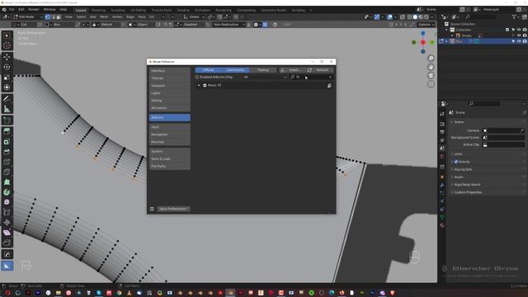The image size is (528, 297).
Task: Open Keymap section in Preferences sidebar
Action: [170, 142]
